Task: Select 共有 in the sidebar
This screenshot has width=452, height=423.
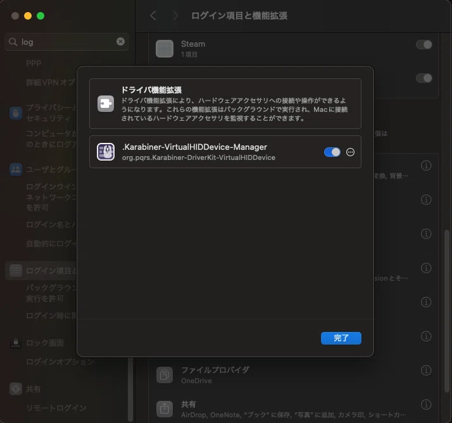Action: coord(33,389)
